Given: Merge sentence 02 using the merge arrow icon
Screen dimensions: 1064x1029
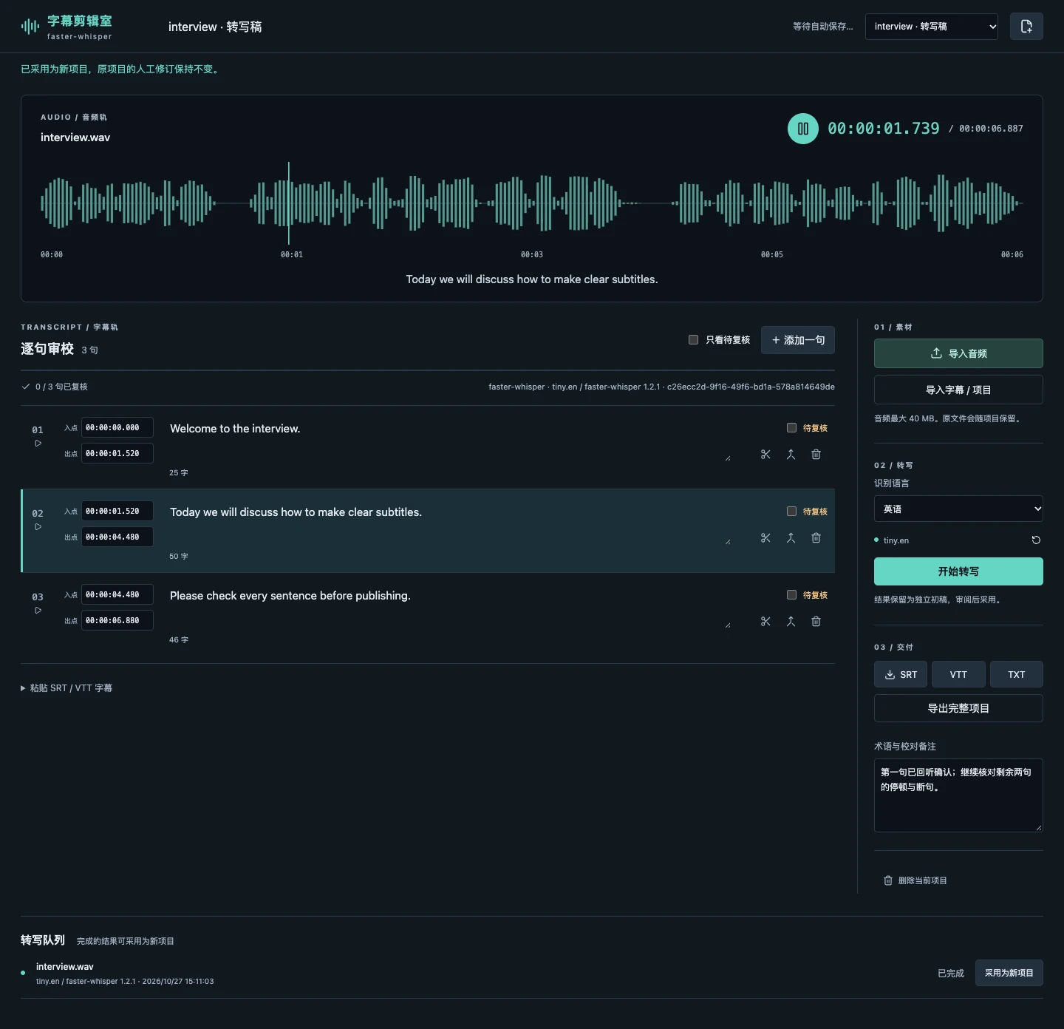Looking at the screenshot, I should (791, 538).
